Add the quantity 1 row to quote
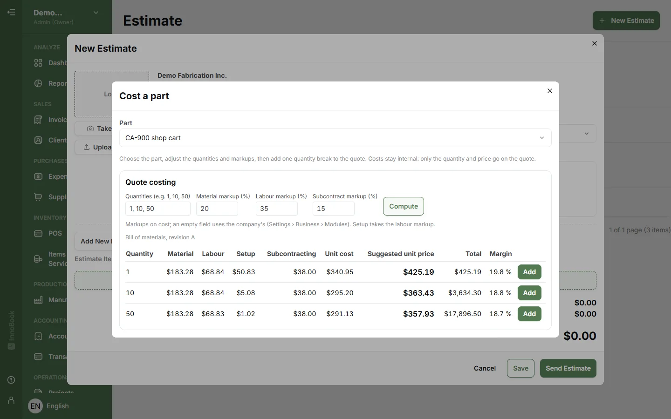671x419 pixels. tap(529, 272)
